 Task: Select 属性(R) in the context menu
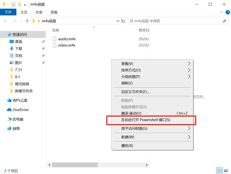click(x=127, y=146)
